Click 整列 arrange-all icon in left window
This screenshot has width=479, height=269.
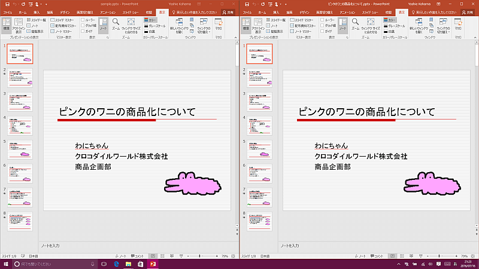(192, 20)
